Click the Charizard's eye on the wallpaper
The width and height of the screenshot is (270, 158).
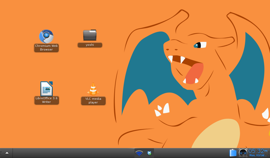(x=200, y=45)
